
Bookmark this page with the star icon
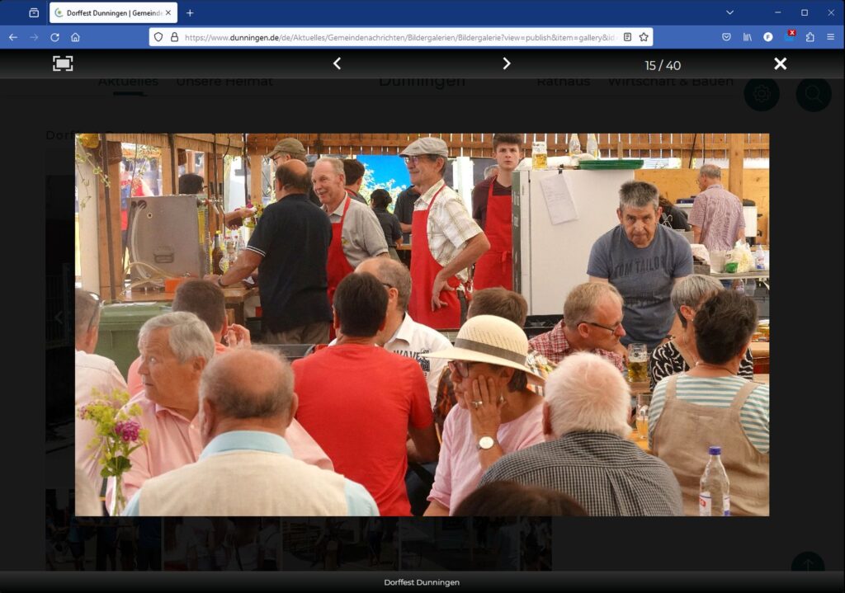[x=644, y=37]
